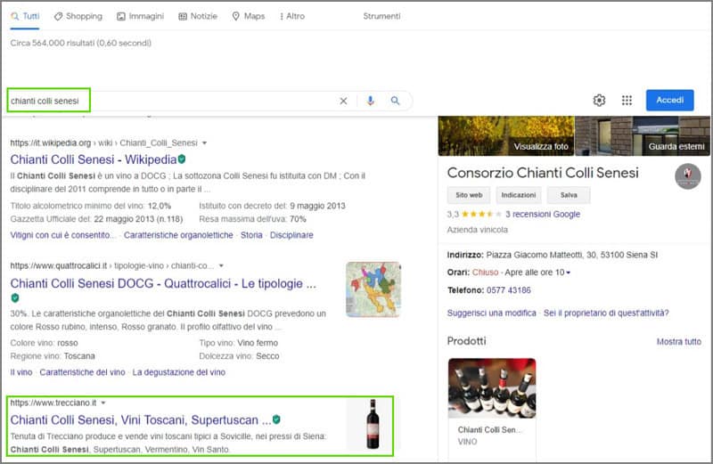Open Google apps grid icon
This screenshot has height=464, width=713.
627,100
